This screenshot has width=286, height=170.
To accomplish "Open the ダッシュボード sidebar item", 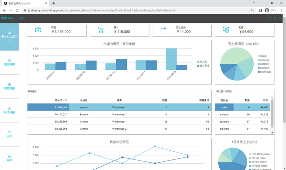I will click(x=9, y=37).
